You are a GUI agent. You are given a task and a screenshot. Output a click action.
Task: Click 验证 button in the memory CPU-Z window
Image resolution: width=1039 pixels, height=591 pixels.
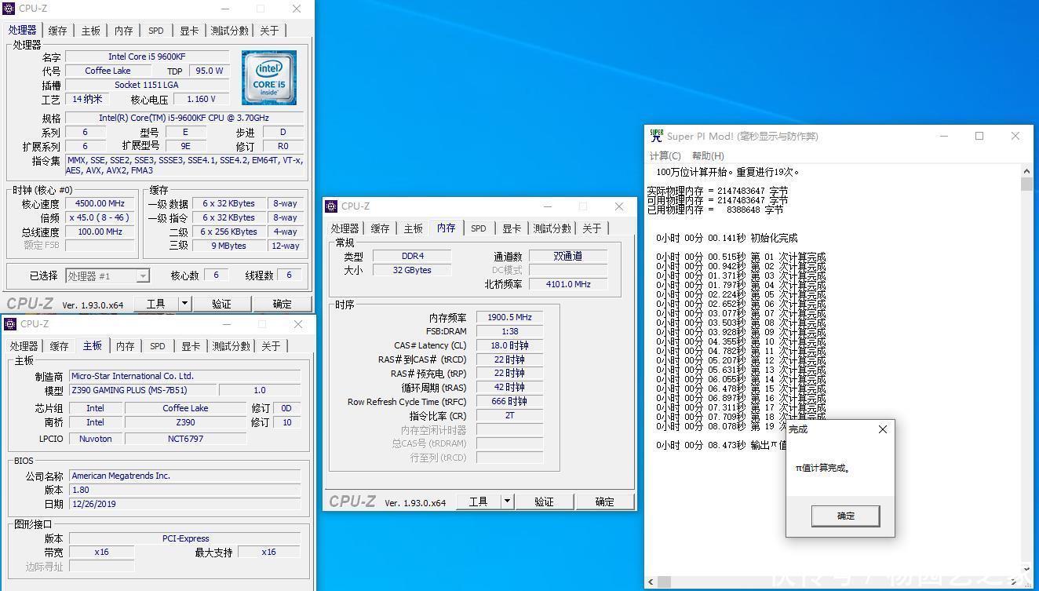pos(545,502)
